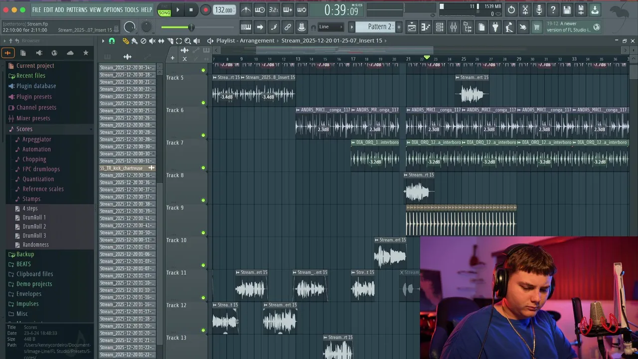Click Playlist - Arrangement breadcrumb

pos(245,41)
